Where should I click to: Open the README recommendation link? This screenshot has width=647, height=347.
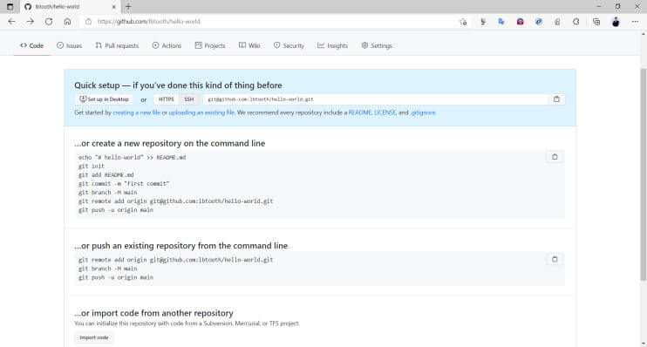(360, 112)
